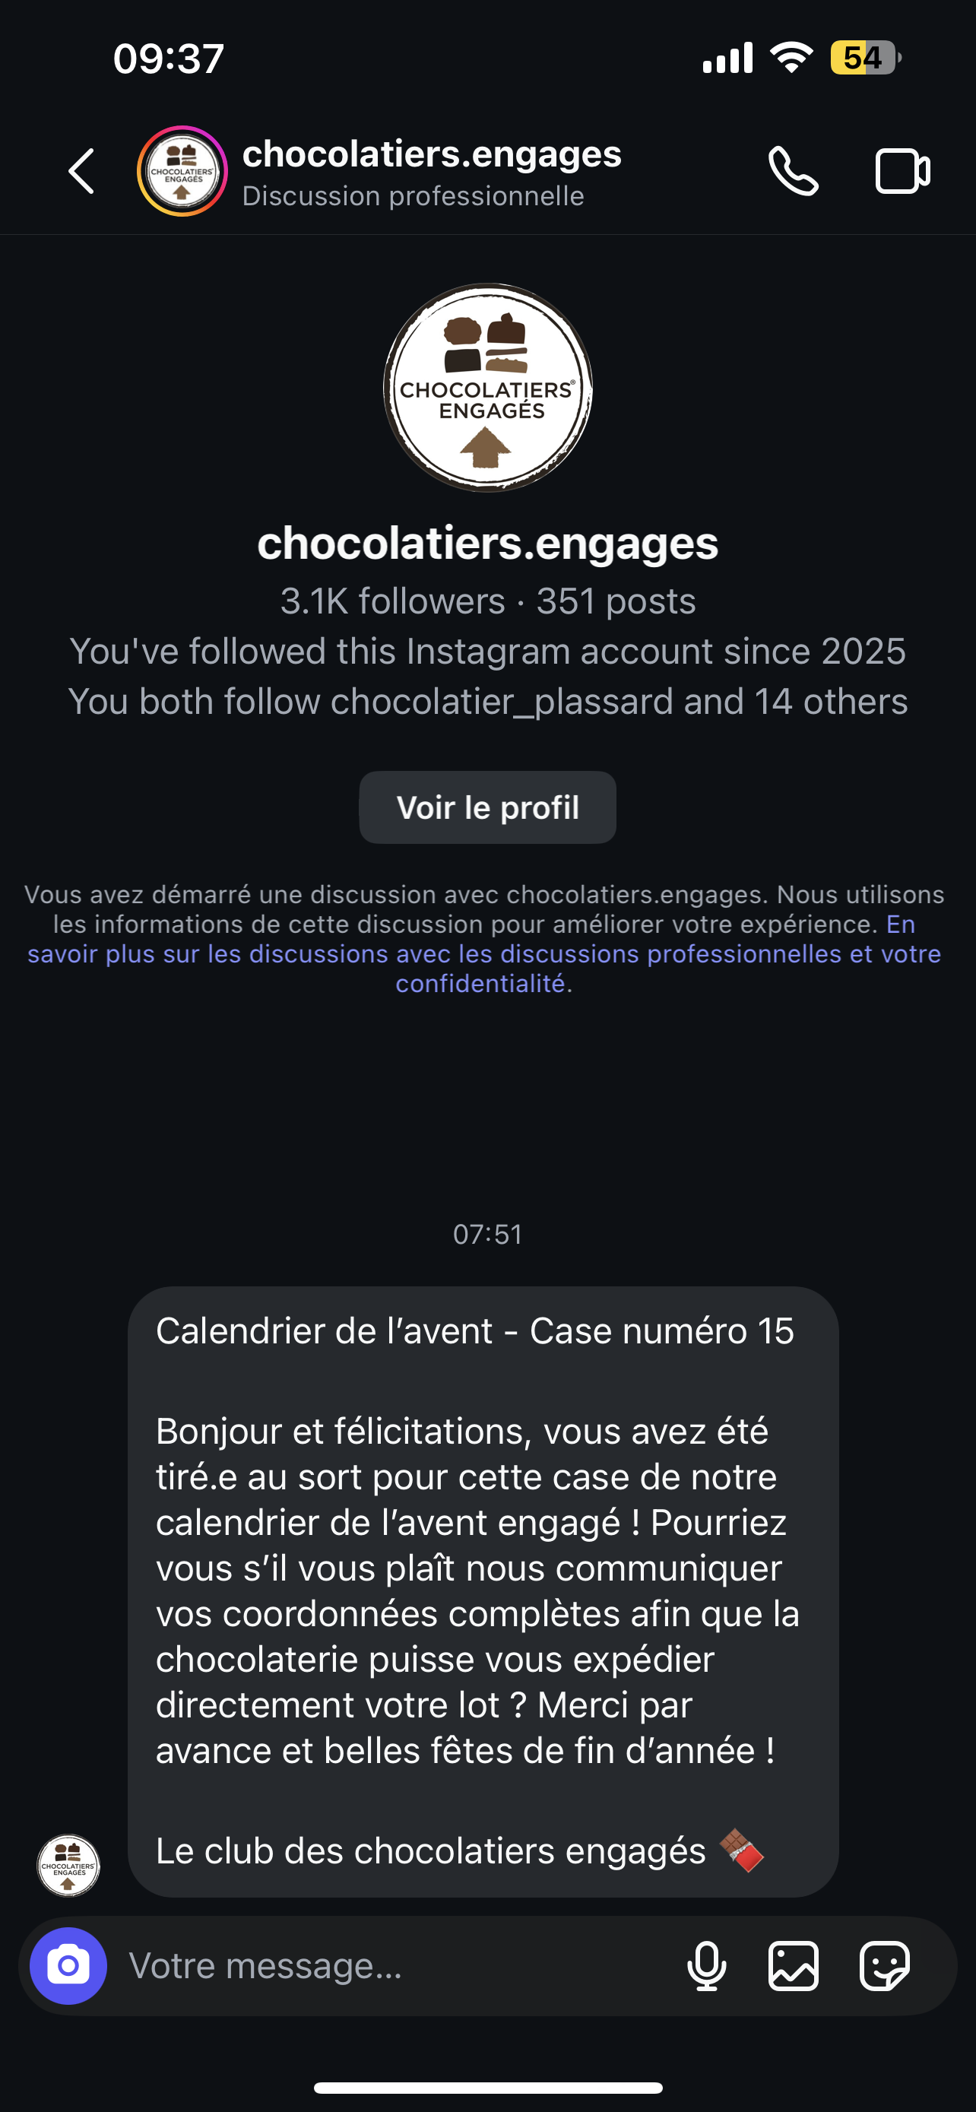This screenshot has width=976, height=2112.
Task: Start an audio call with chocolatiers.engages
Action: pos(793,171)
